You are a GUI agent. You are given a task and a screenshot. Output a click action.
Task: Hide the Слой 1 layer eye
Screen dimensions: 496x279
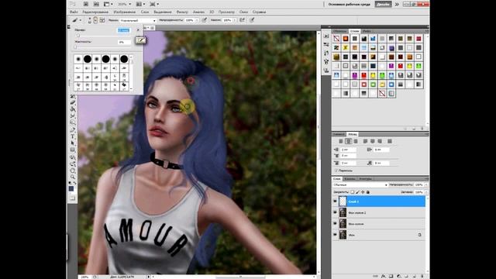(335, 201)
